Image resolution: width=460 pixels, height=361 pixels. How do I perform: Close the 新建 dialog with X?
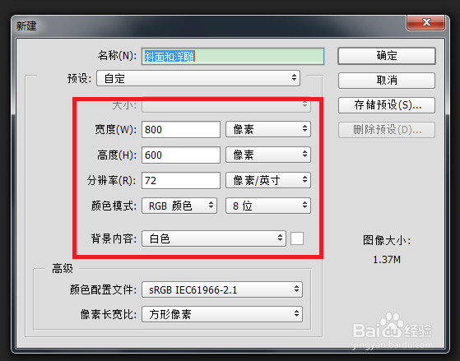coord(426,22)
